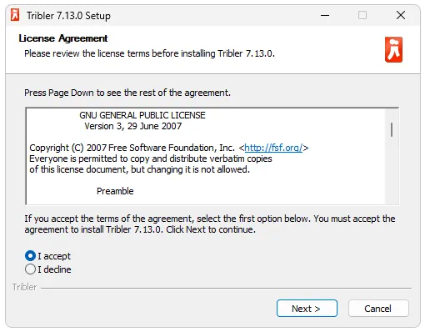This screenshot has width=425, height=332.
Task: Click the "Preamble" text in license
Action: click(115, 191)
